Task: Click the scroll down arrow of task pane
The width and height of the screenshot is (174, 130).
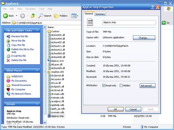Action: (45, 122)
